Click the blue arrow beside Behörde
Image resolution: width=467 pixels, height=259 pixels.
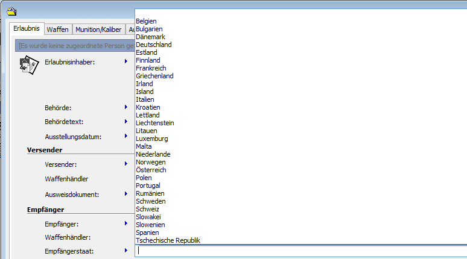click(x=126, y=107)
